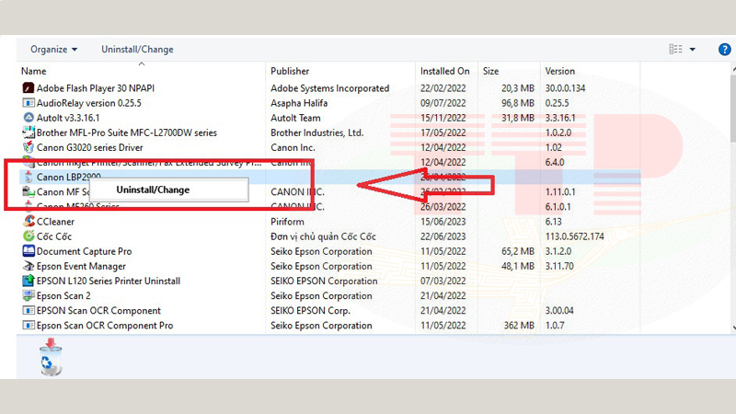Viewport: 736px width, 414px height.
Task: Sort by the Installed On column
Action: pos(444,71)
